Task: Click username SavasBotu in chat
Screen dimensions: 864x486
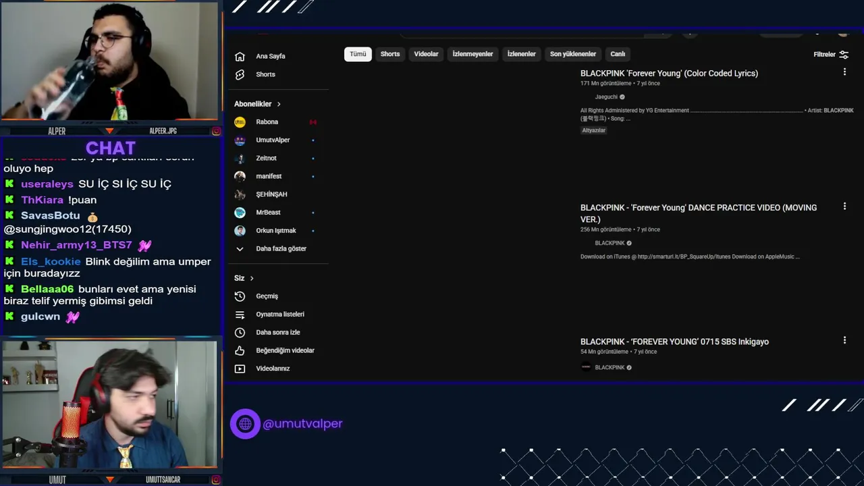Action: click(51, 216)
